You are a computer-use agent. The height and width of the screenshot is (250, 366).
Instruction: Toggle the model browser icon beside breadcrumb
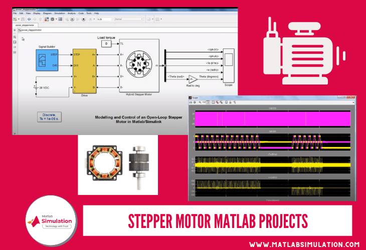15,30
